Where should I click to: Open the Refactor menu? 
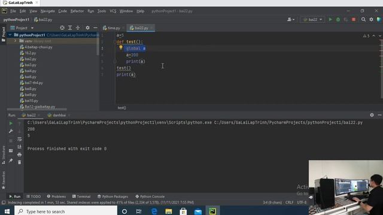coord(77,11)
